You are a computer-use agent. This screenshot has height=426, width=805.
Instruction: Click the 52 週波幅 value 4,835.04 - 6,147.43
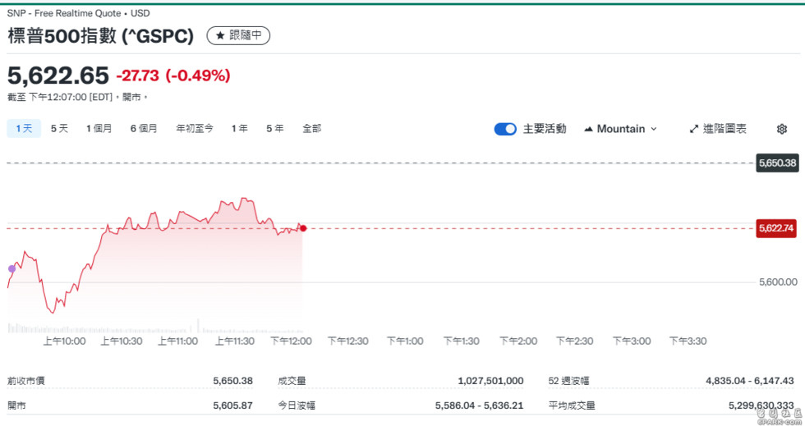[749, 381]
